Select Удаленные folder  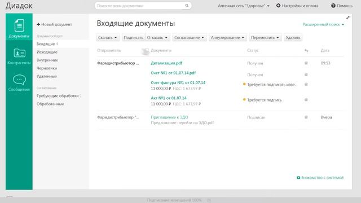point(46,76)
